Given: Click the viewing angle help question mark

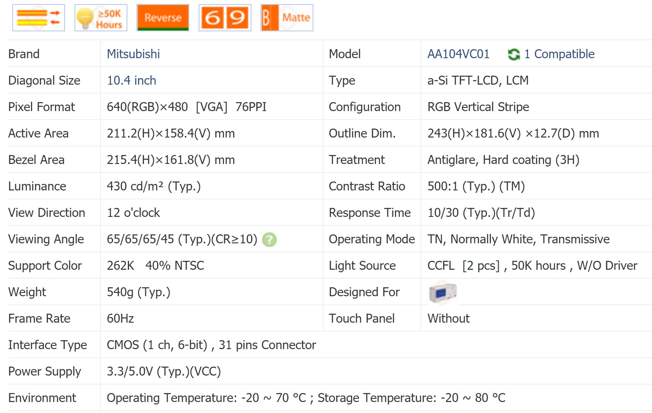Looking at the screenshot, I should (269, 240).
